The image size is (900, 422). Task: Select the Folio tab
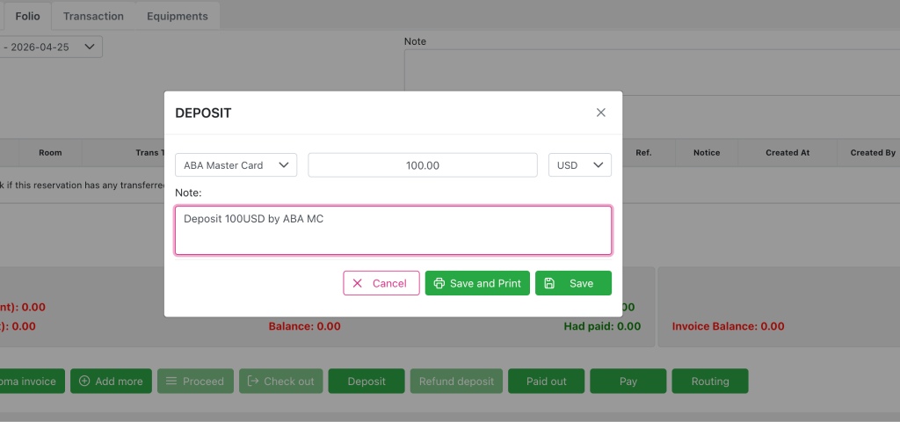click(27, 16)
